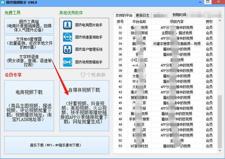Screen dimensions: 225x159
Task: Switch to the 支持的平台 tab
Action: (124, 15)
